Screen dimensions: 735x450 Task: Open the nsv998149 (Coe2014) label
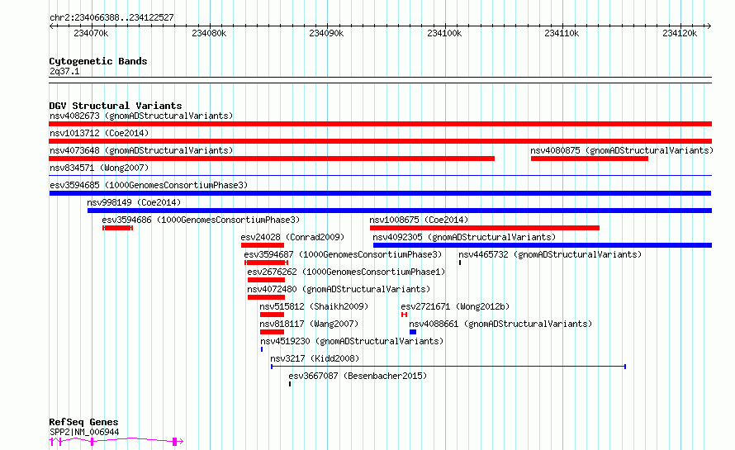coord(134,202)
